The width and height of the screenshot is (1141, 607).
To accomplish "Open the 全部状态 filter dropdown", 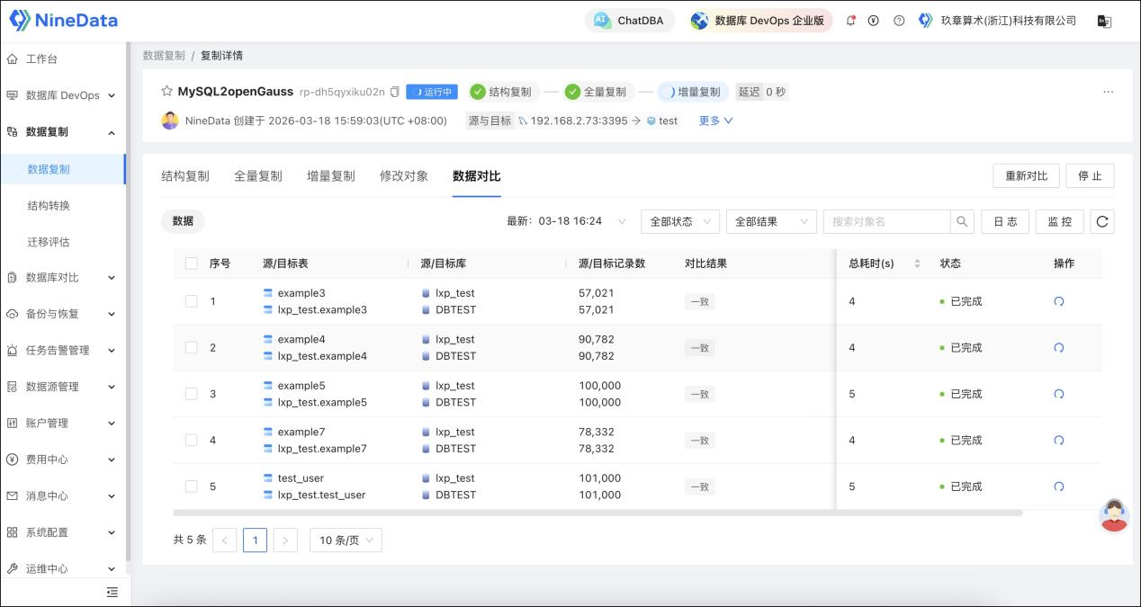I will pyautogui.click(x=680, y=221).
